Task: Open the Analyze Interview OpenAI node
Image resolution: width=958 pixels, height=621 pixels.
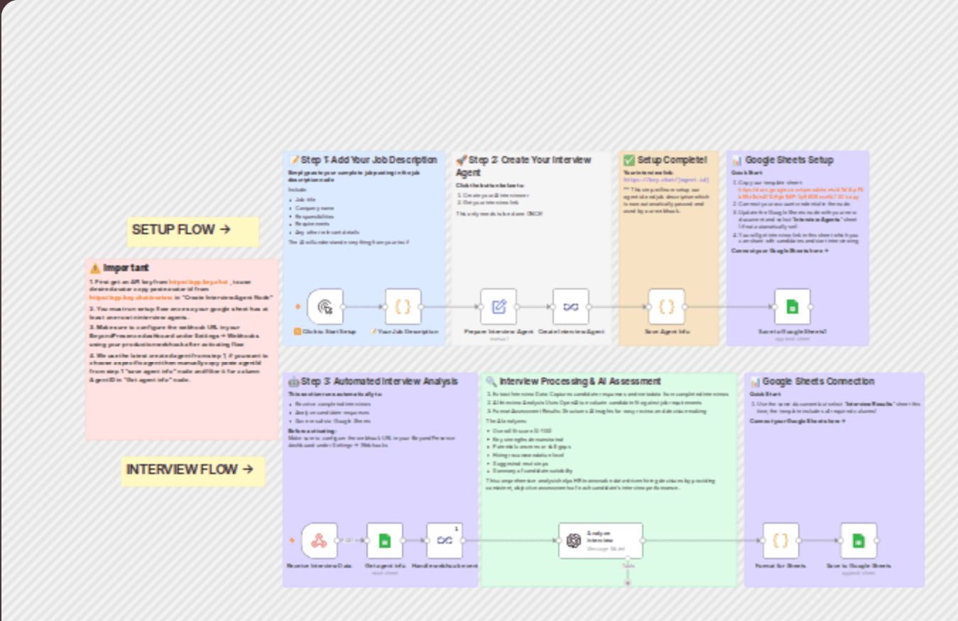Action: pos(601,541)
